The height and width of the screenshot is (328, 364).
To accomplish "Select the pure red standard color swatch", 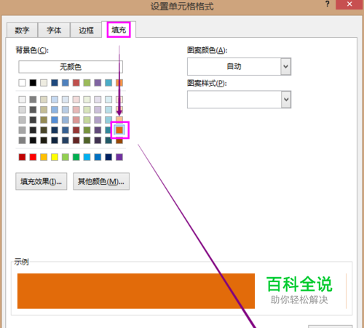I will pos(33,157).
